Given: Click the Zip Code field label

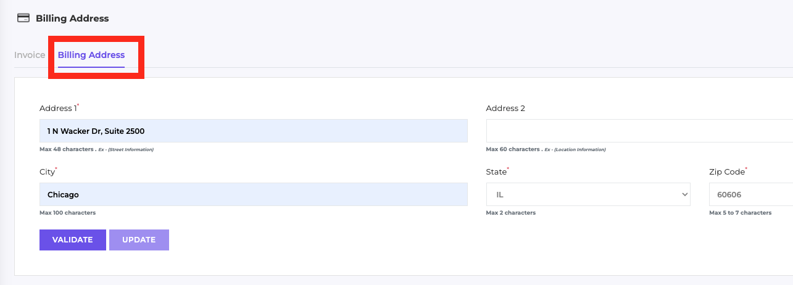Looking at the screenshot, I should pyautogui.click(x=728, y=171).
